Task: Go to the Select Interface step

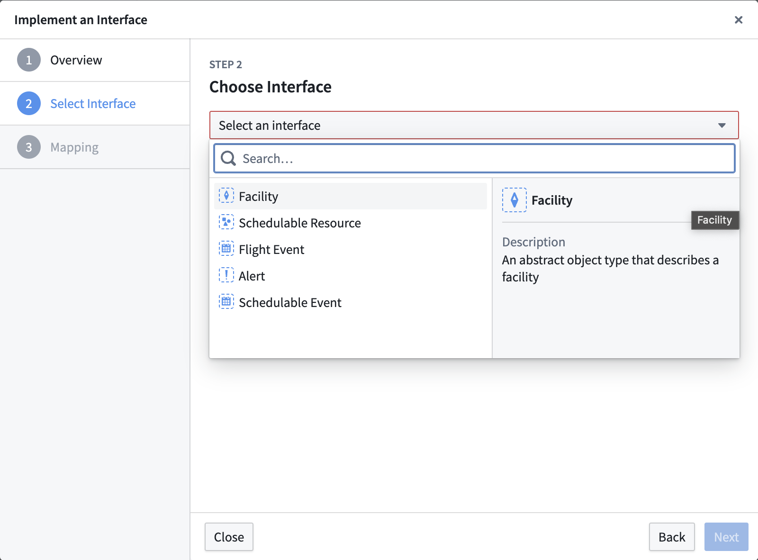Action: pyautogui.click(x=95, y=104)
